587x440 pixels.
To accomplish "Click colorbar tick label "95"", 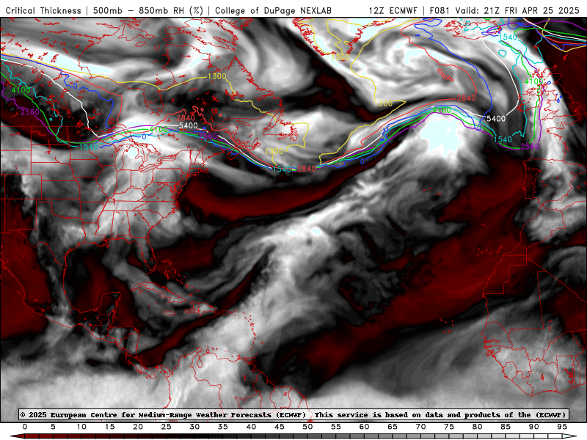I will coord(562,427).
